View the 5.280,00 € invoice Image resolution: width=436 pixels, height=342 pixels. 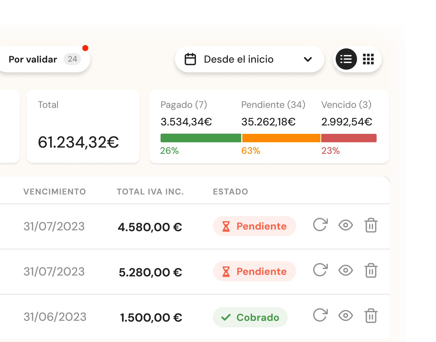345,270
